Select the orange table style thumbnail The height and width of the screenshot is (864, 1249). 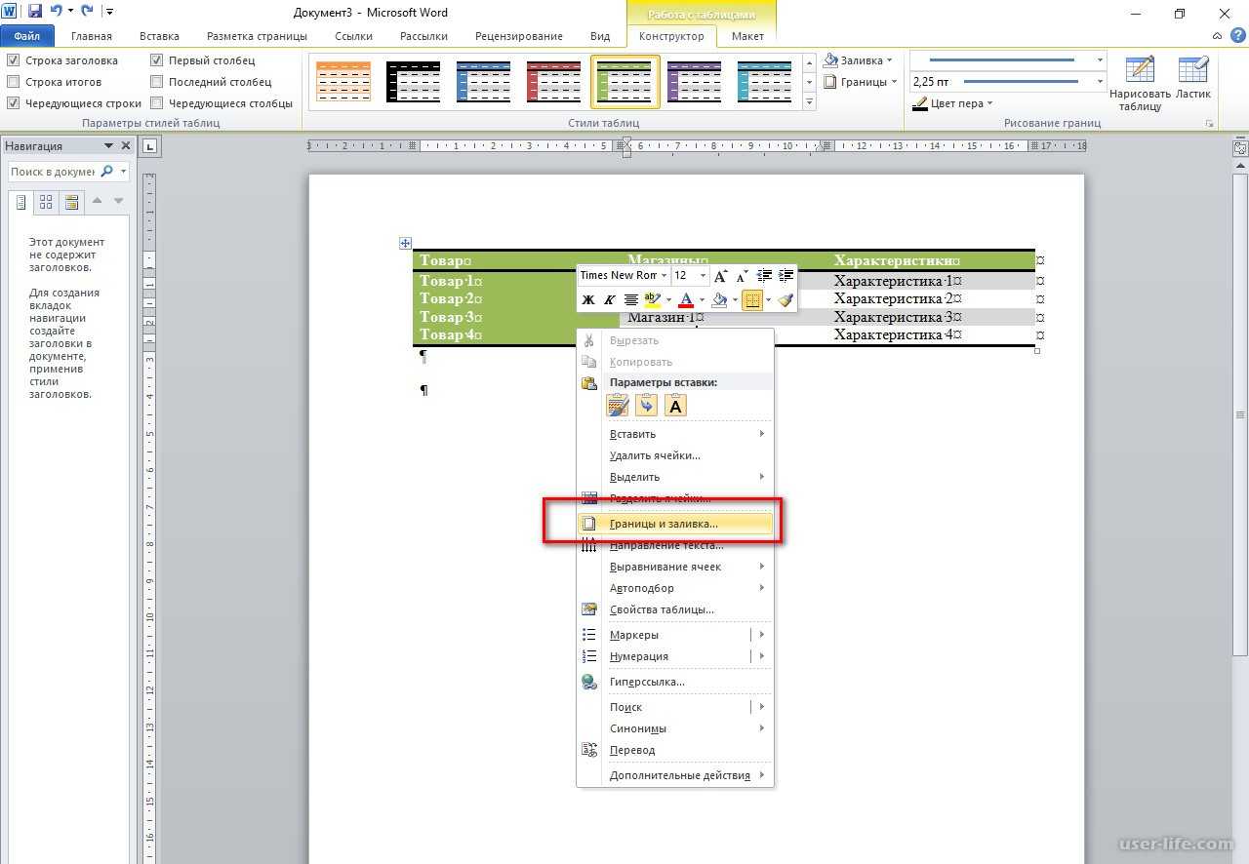point(343,81)
